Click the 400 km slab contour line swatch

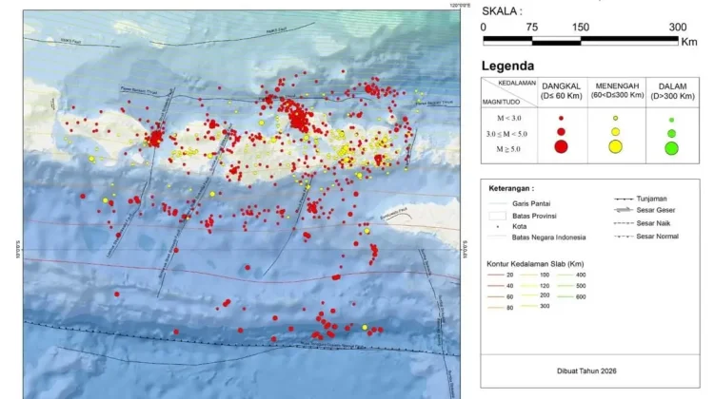tap(565, 275)
